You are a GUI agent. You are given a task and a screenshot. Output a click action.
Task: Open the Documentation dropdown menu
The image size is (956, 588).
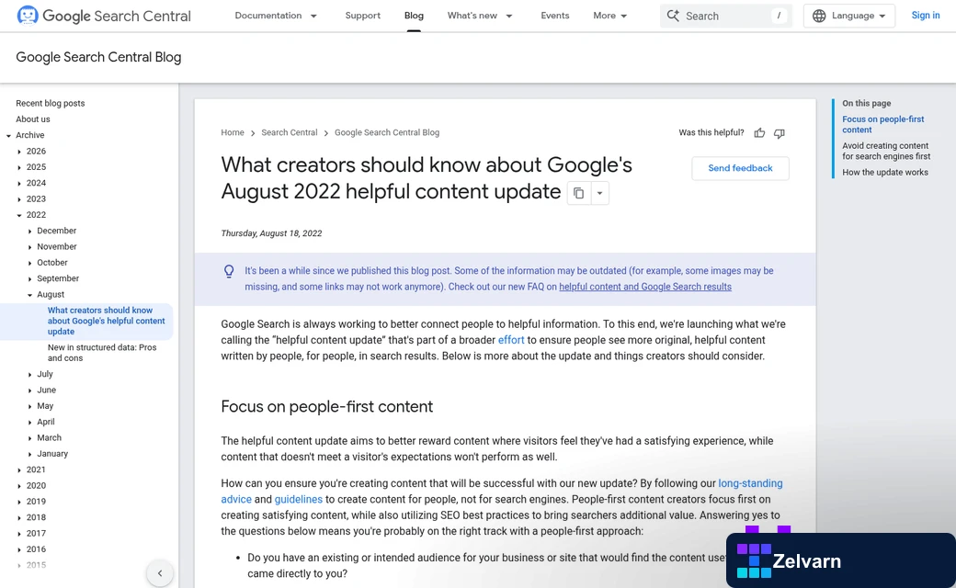pyautogui.click(x=276, y=16)
